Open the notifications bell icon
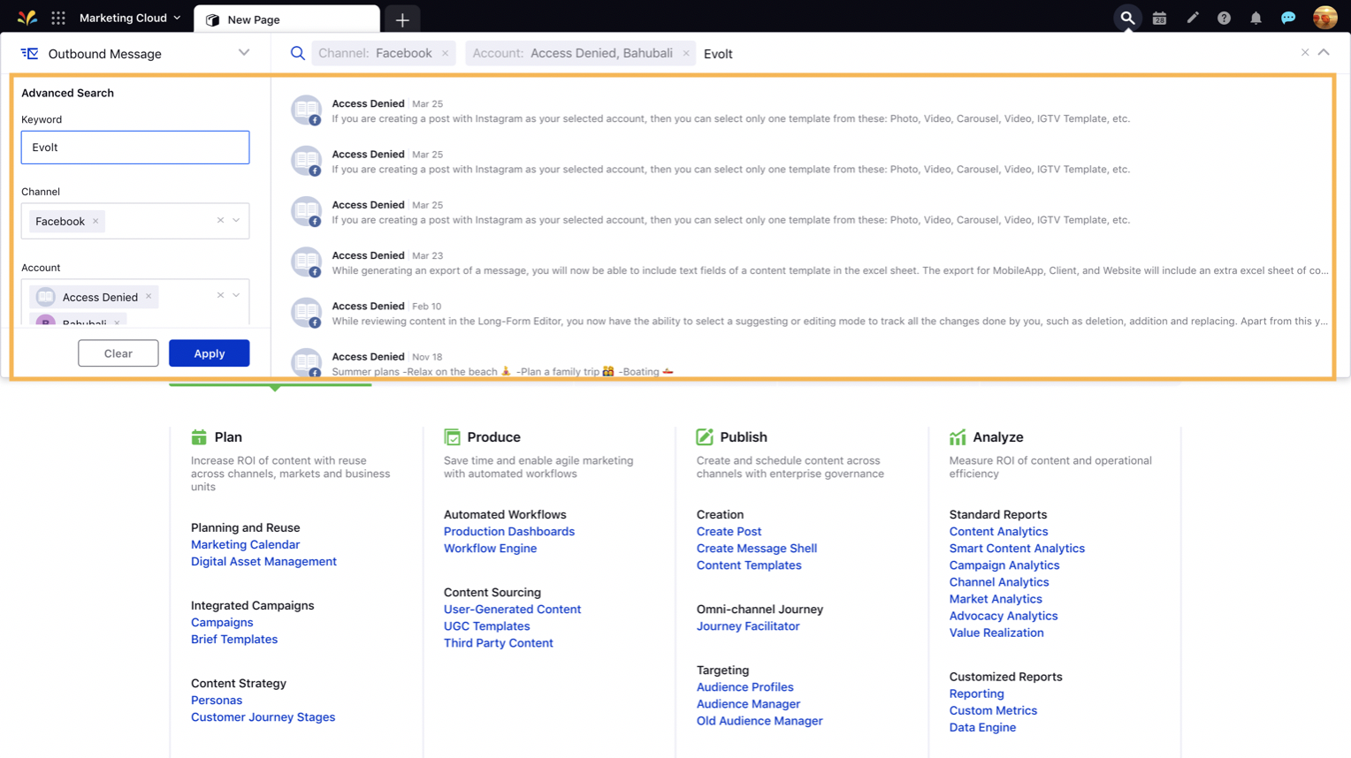 pyautogui.click(x=1256, y=18)
